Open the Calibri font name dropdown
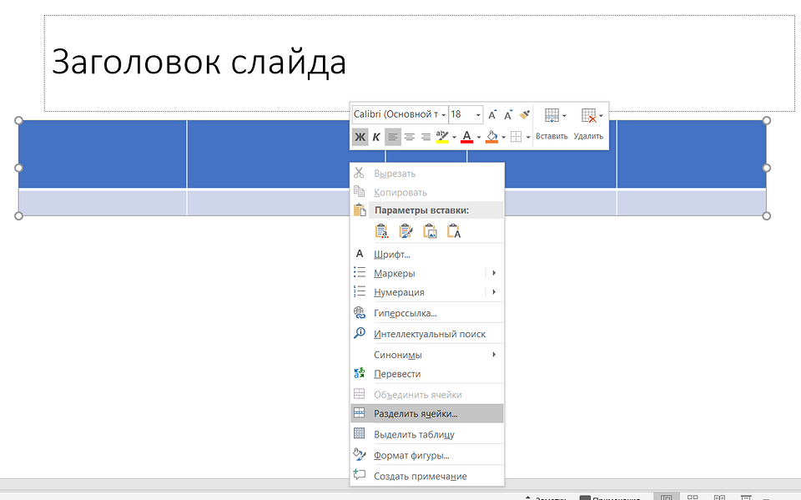This screenshot has height=500, width=801. coord(443,114)
